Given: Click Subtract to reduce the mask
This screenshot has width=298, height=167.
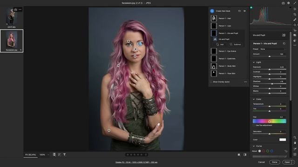Looking at the screenshot, I should point(235,45).
